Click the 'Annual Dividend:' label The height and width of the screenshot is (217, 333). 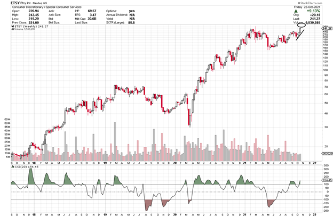(x=117, y=15)
